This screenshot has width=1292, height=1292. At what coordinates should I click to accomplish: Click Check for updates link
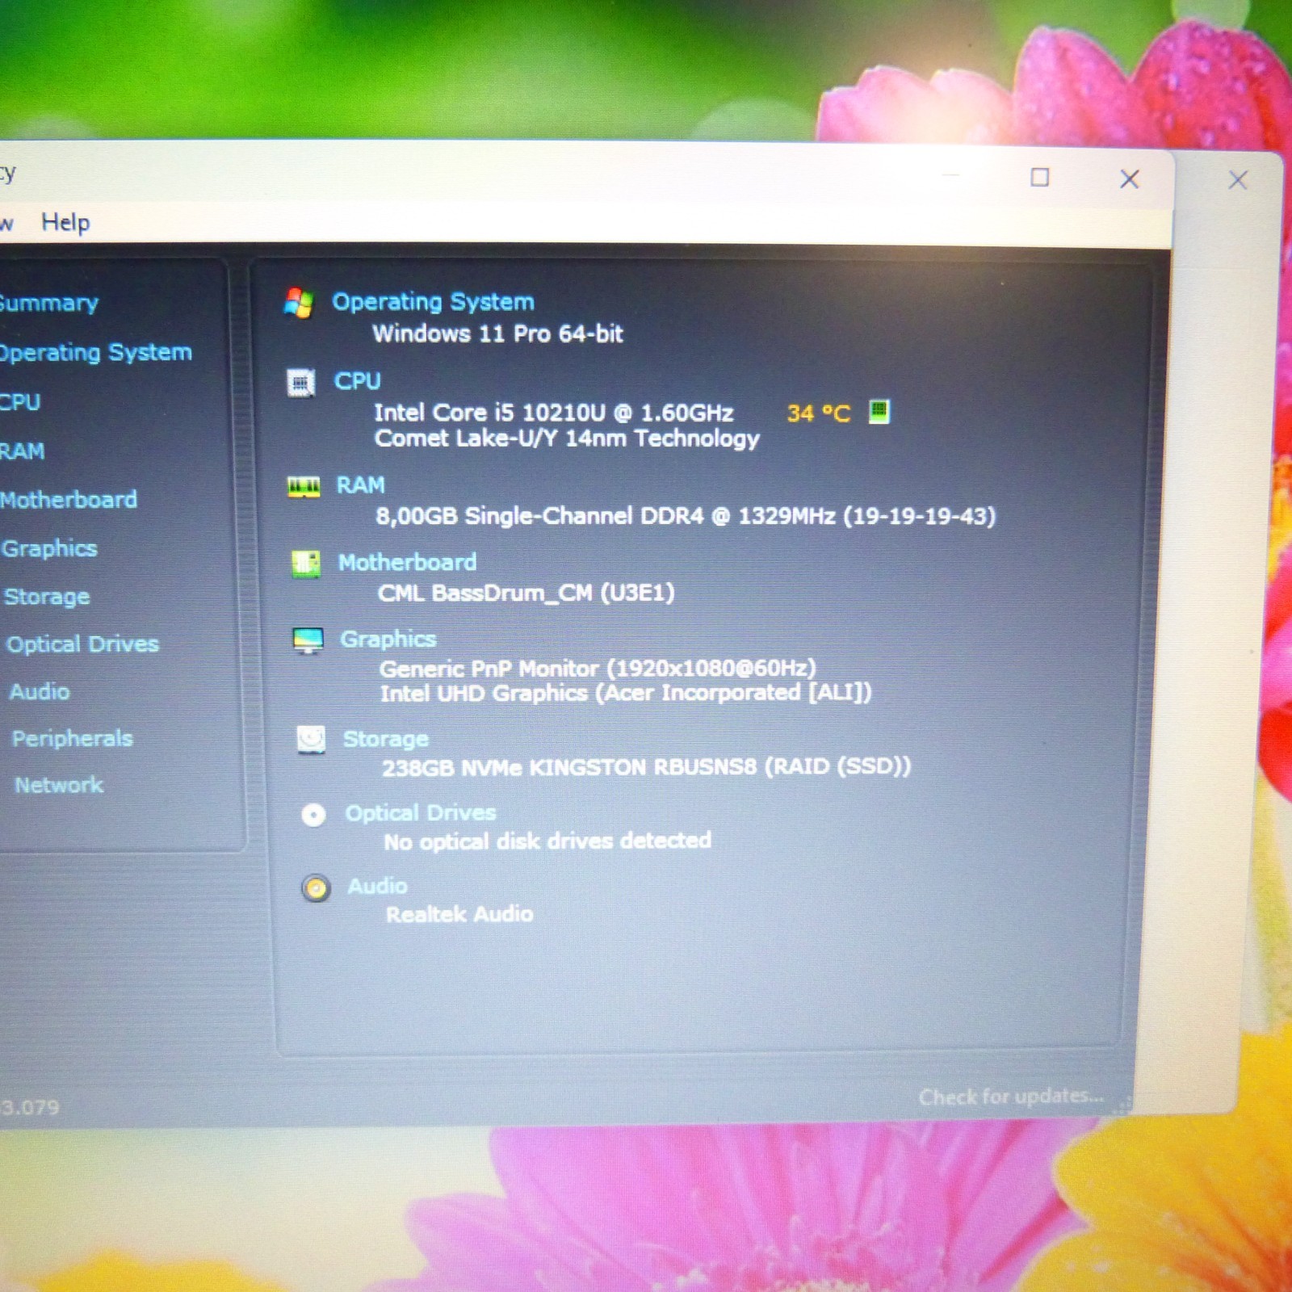pyautogui.click(x=1011, y=1097)
